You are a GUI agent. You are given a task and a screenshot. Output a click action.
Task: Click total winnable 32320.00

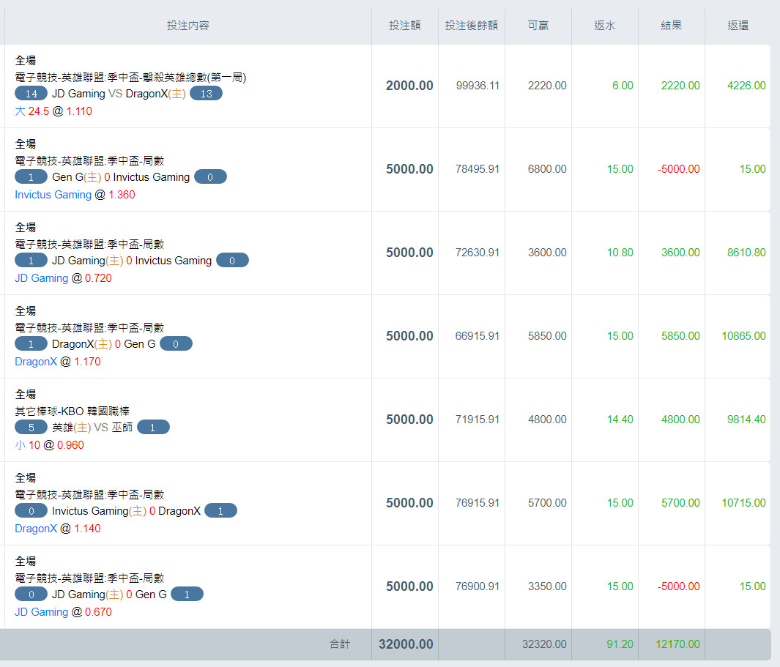(544, 644)
